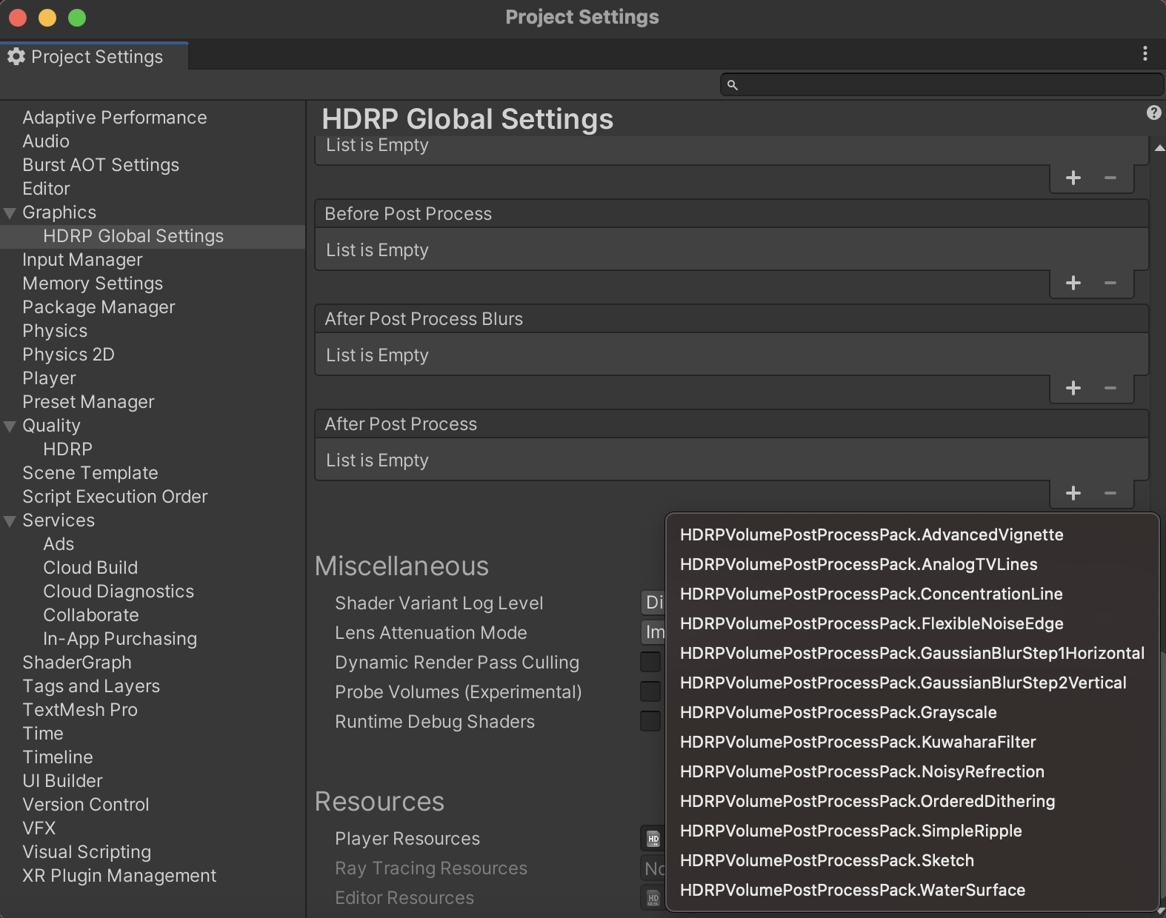This screenshot has width=1166, height=918.
Task: Open the help question mark icon
Action: coord(1153,113)
